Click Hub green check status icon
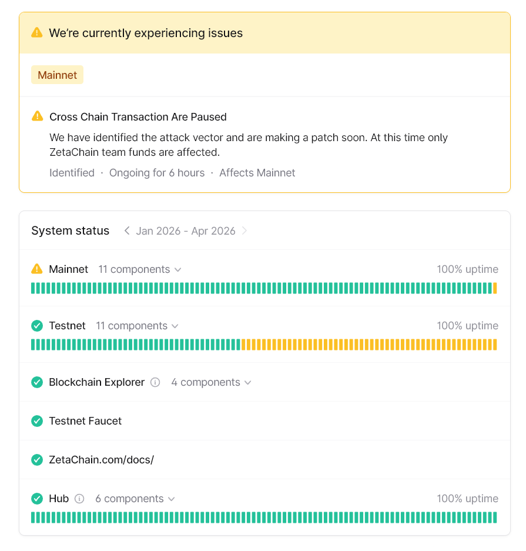The height and width of the screenshot is (551, 526). tap(37, 499)
